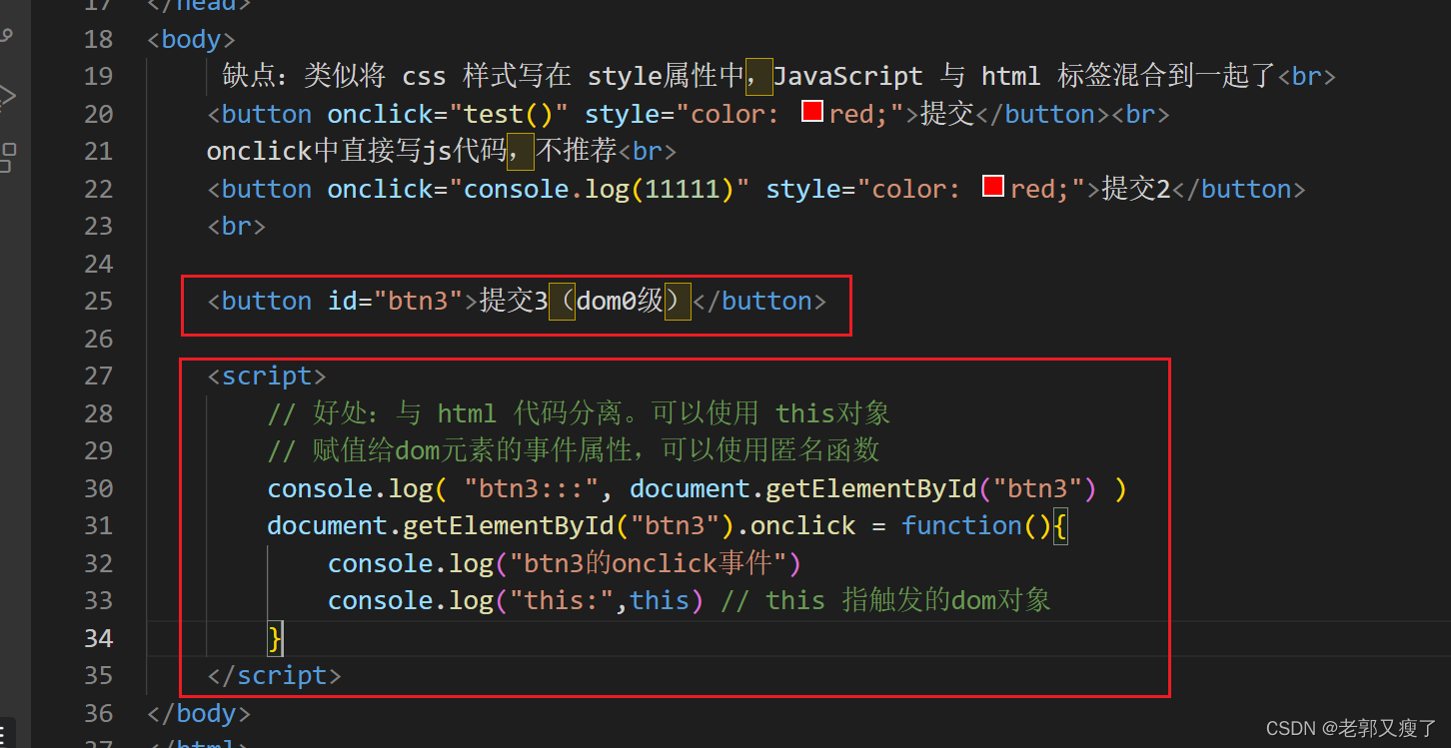
Task: Click the onclick attribute of the first button
Action: tap(380, 113)
